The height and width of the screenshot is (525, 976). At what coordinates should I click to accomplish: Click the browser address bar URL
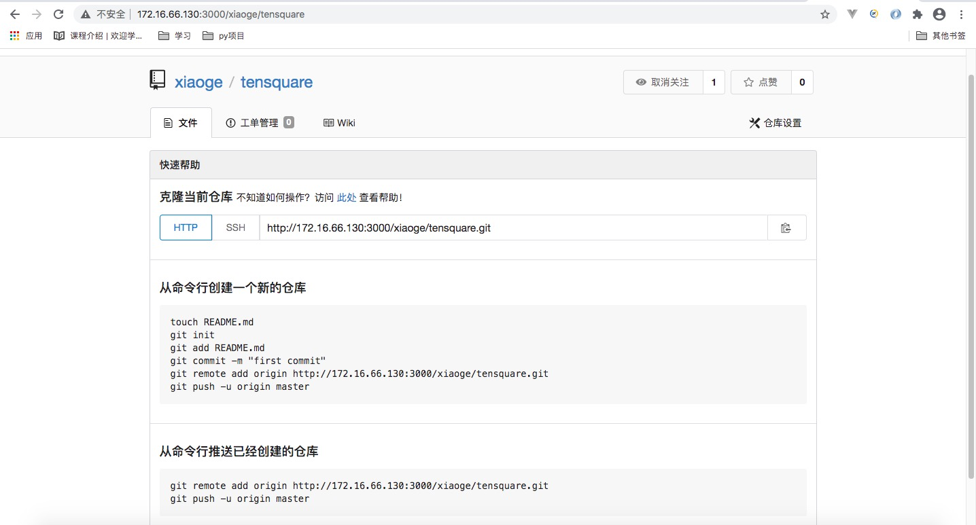[x=221, y=14]
